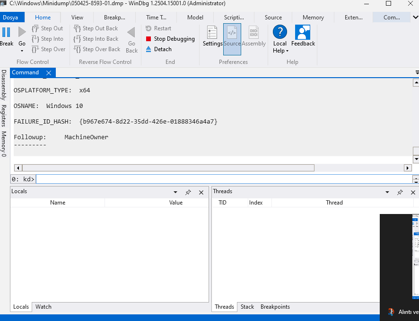Open the Settings icon

(x=212, y=32)
